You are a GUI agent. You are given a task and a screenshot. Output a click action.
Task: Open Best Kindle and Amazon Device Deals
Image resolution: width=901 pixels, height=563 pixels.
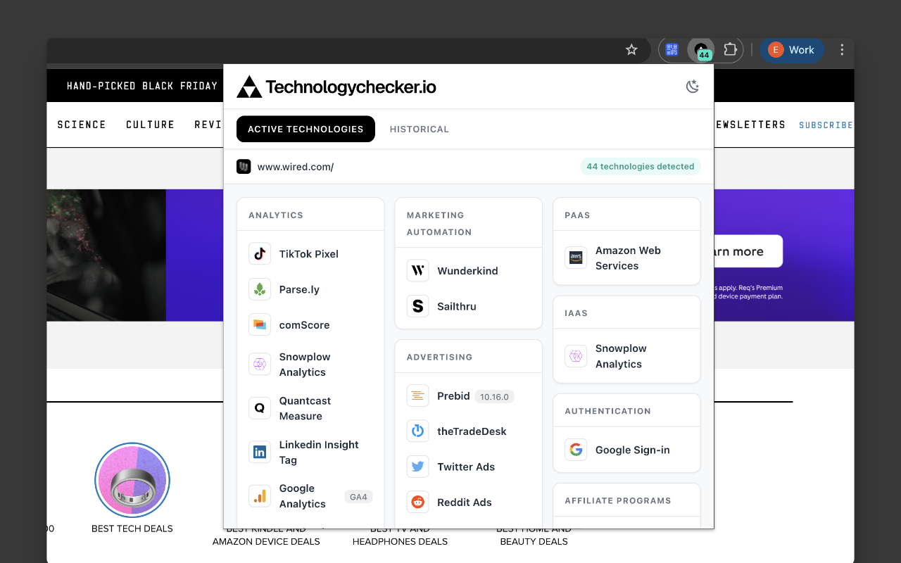266,536
